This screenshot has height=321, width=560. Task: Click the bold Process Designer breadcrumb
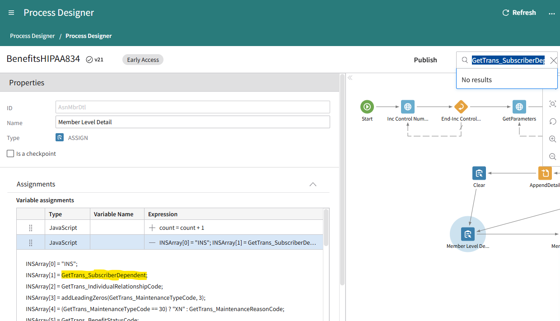[89, 36]
